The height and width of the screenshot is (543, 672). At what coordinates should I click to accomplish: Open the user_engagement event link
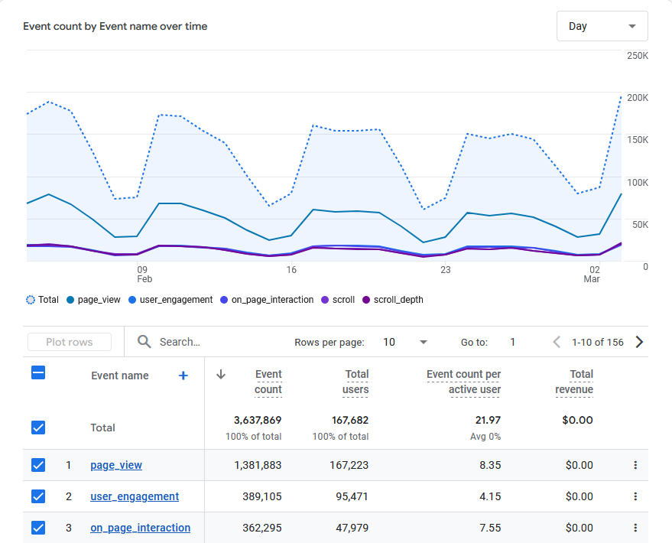click(x=135, y=496)
